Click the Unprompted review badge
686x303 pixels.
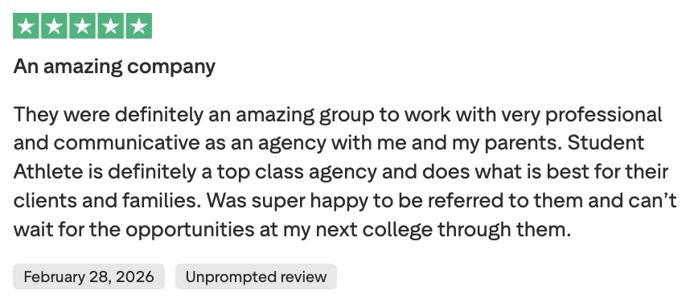coord(256,276)
